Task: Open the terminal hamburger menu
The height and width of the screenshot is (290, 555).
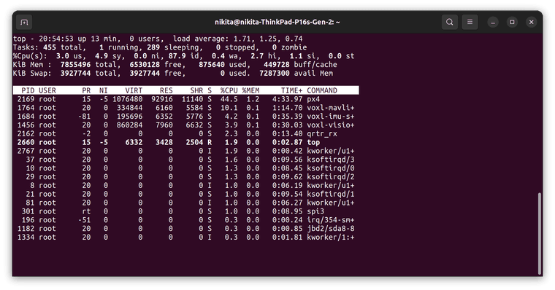Action: click(470, 22)
